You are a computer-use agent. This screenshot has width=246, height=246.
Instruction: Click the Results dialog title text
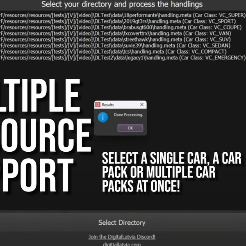tap(108, 105)
